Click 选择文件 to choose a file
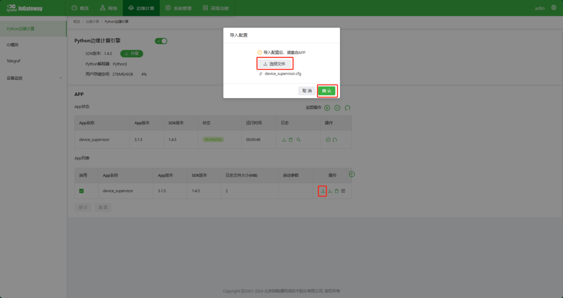The image size is (563, 298). (275, 64)
